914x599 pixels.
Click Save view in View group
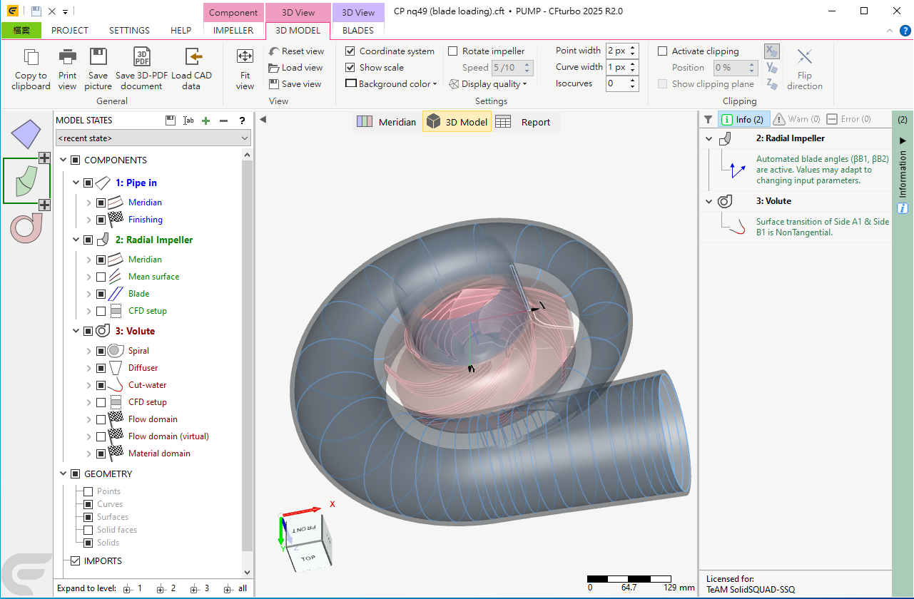pos(296,84)
